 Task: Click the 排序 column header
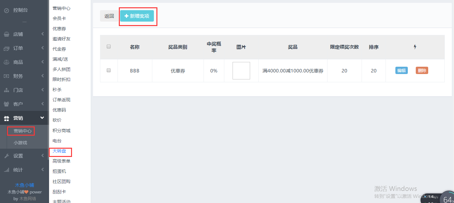coord(374,47)
